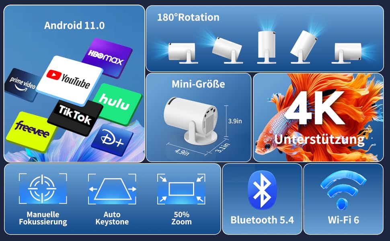Select the Android 11.0 heading tab

74,25
